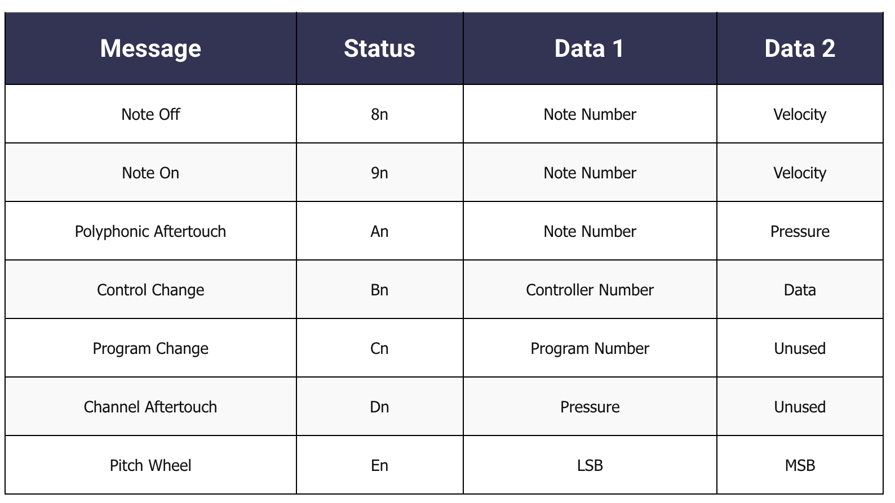Click the Note On cell
The height and width of the screenshot is (503, 895).
click(150, 173)
